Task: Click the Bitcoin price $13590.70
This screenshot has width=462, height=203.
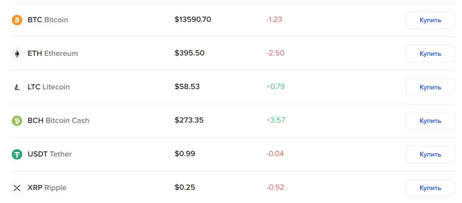Action: click(x=193, y=20)
